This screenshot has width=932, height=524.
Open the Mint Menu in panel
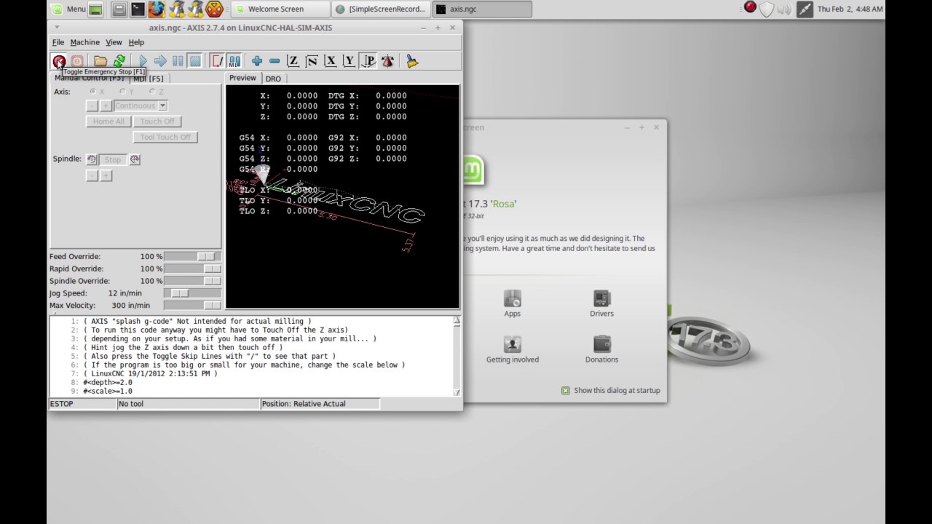(x=68, y=9)
